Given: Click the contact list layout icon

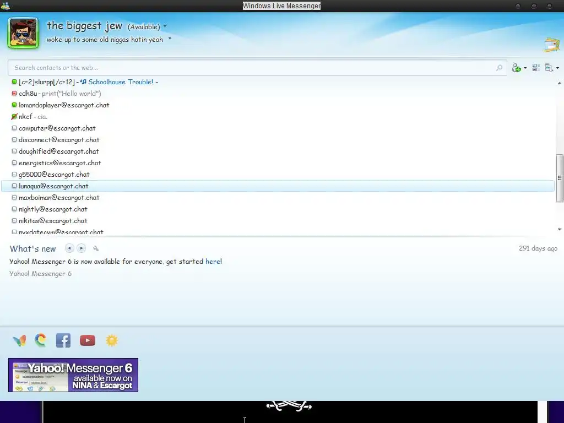Looking at the screenshot, I should click(536, 67).
